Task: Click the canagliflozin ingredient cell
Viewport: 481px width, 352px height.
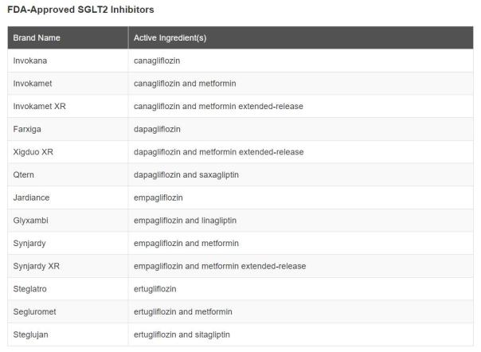Action: [x=301, y=61]
